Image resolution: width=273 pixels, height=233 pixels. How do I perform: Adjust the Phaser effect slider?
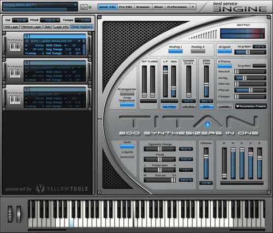point(250,90)
